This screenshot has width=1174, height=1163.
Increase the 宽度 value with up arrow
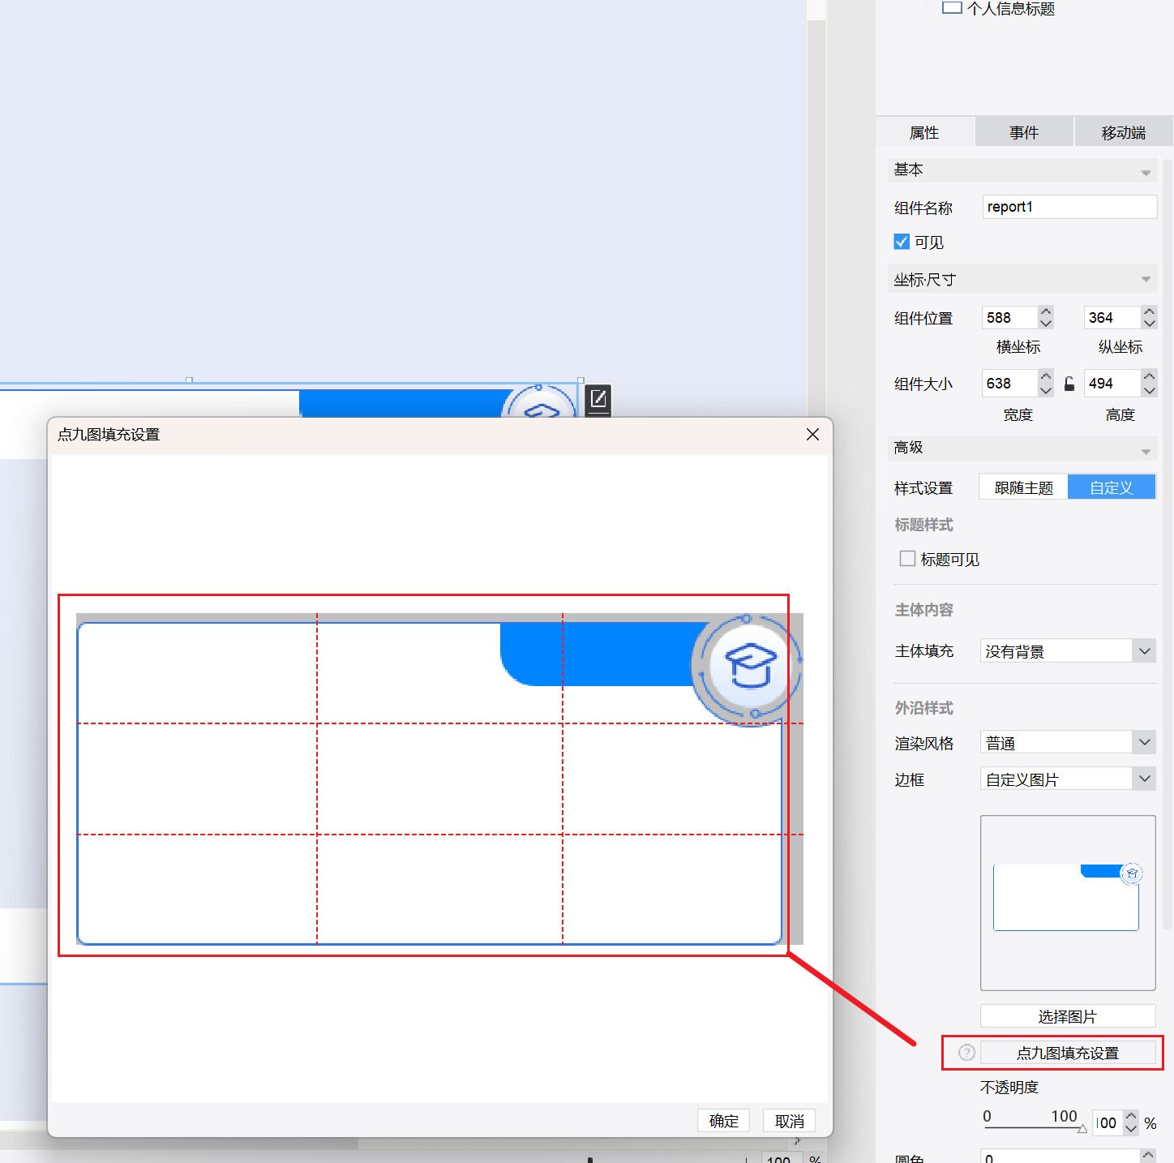[1046, 376]
